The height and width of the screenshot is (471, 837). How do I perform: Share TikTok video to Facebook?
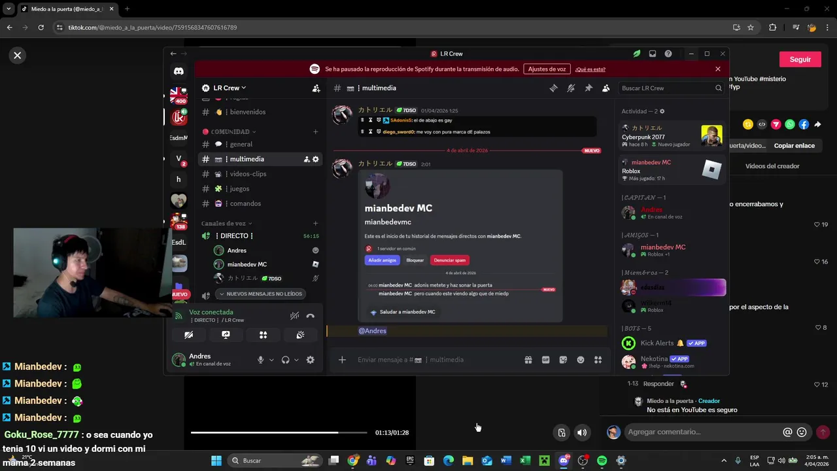(x=804, y=124)
